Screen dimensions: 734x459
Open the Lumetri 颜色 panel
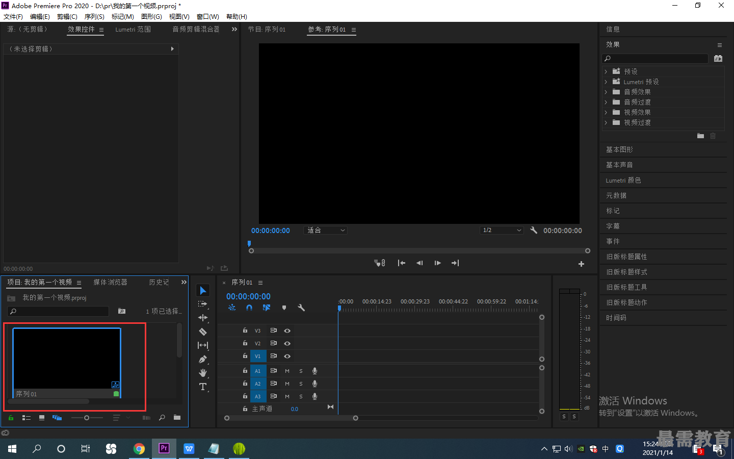click(x=623, y=180)
